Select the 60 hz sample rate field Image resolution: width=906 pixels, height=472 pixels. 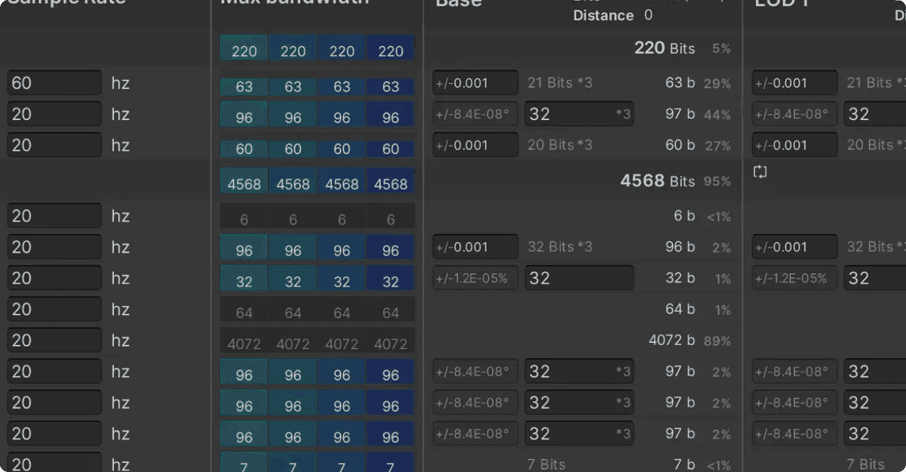(x=54, y=83)
